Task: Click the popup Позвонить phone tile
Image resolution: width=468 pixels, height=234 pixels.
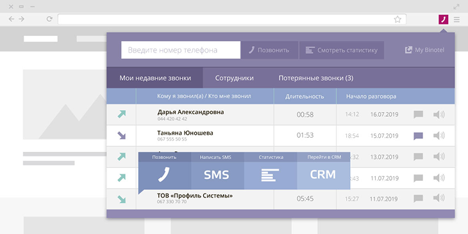Action: 165,171
